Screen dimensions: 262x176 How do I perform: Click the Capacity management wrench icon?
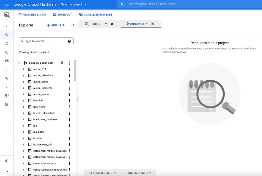coord(7,78)
